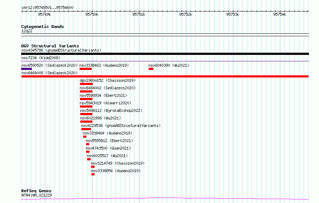Click the 95749k ruler tick label
Viewport: 319px width, 203px height.
(44, 14)
